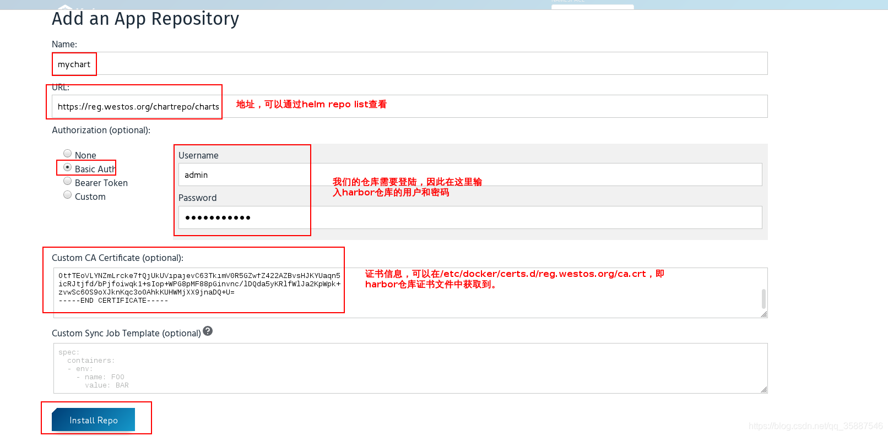Click the 'Username' label
Viewport: 888px width, 436px height.
point(198,156)
